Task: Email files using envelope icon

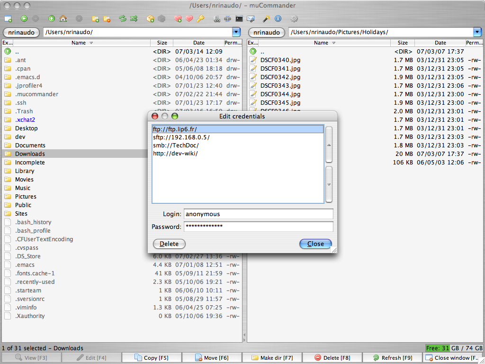Action: (x=251, y=19)
